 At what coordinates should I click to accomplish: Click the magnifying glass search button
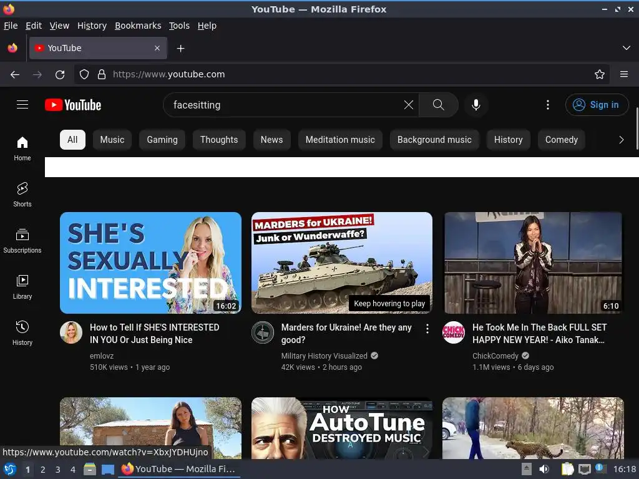point(439,105)
